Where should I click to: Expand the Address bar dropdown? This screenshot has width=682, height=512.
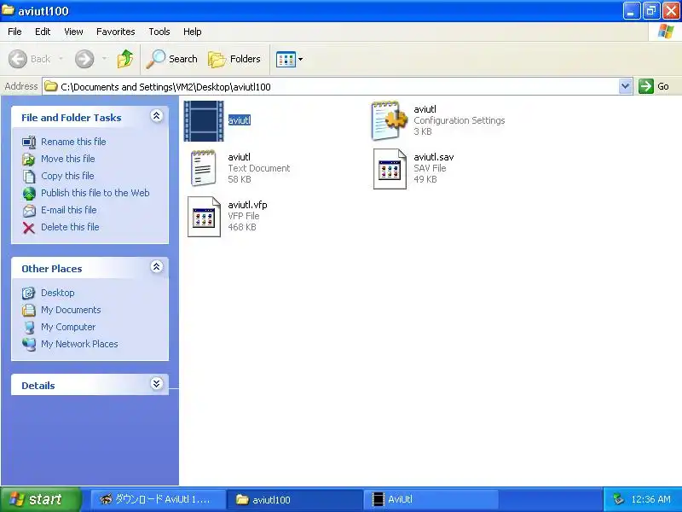(x=625, y=86)
